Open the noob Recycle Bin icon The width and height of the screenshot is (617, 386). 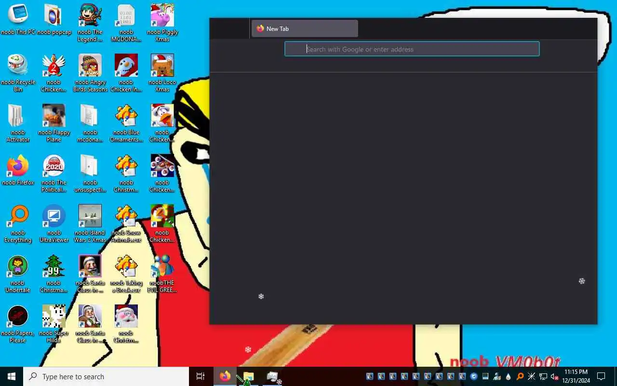click(18, 73)
